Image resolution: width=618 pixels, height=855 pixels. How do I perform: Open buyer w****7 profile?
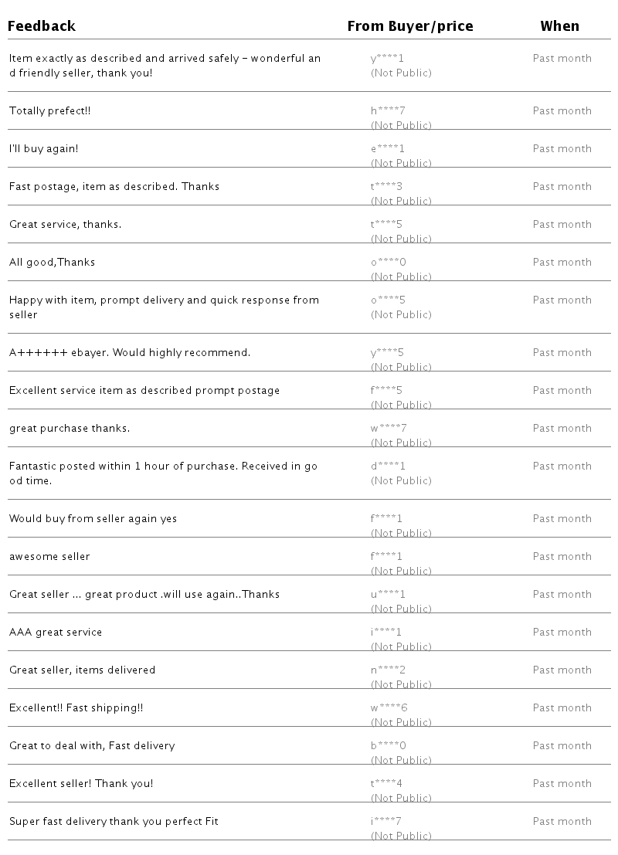pyautogui.click(x=389, y=429)
